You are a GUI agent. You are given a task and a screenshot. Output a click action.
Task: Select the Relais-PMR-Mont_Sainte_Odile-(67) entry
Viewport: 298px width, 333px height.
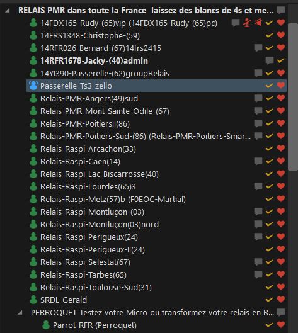click(x=156, y=111)
